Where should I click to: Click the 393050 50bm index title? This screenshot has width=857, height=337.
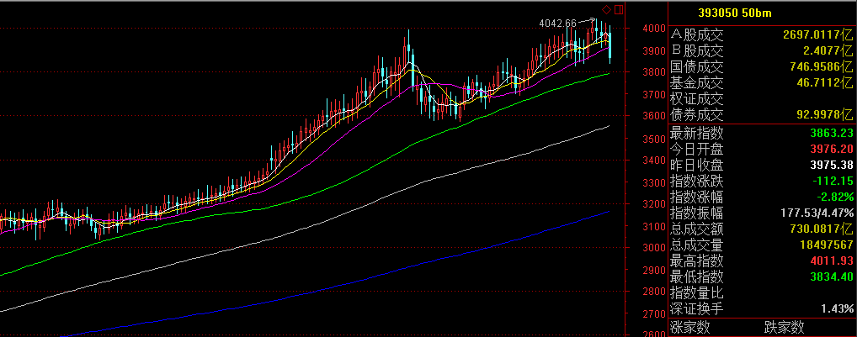tap(733, 13)
